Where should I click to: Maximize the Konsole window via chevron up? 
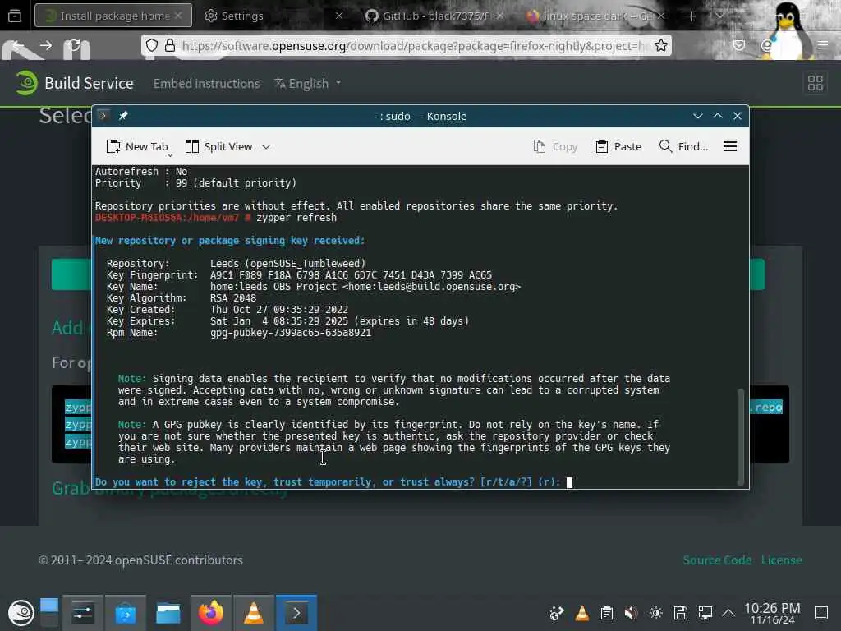(718, 116)
